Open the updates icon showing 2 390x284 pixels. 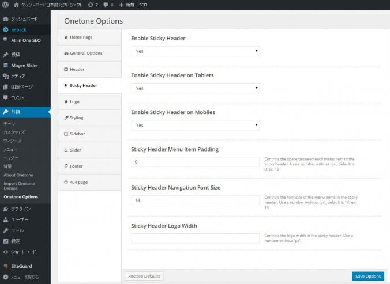92,5
